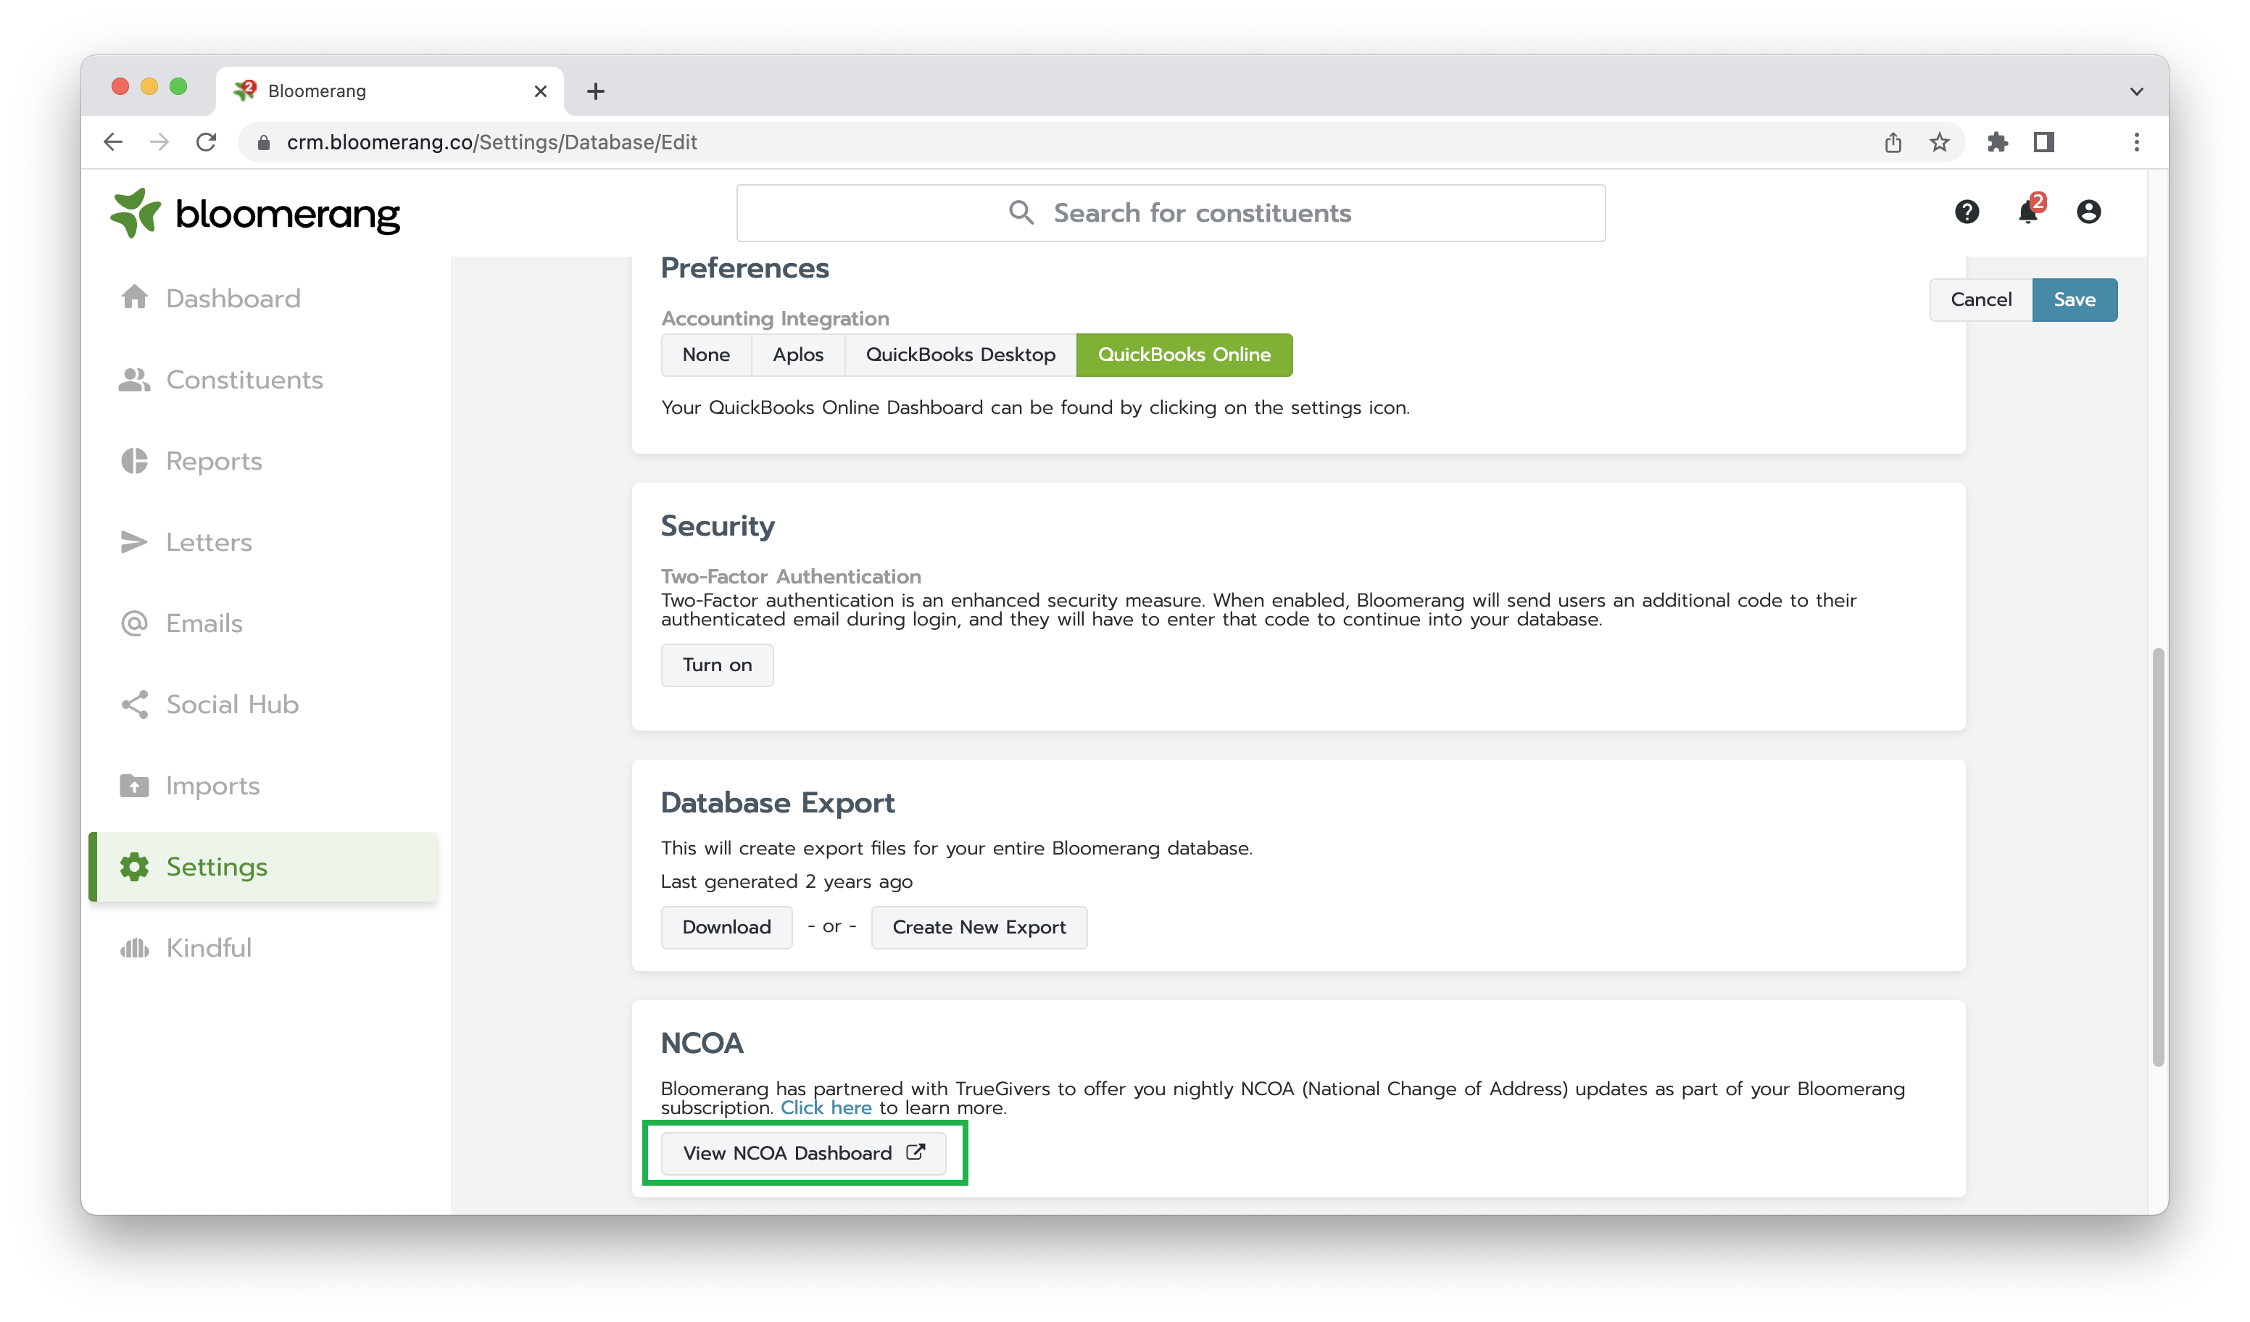Open the help question mark icon
Viewport: 2250px width, 1322px height.
[x=1966, y=212]
